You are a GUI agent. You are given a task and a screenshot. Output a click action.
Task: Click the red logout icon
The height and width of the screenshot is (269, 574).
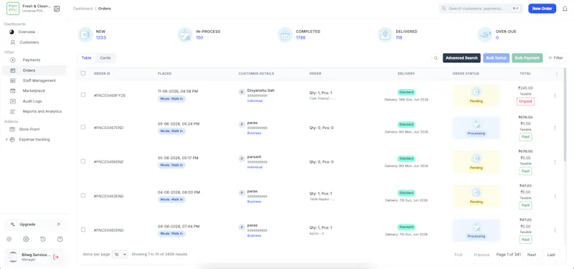[56, 257]
